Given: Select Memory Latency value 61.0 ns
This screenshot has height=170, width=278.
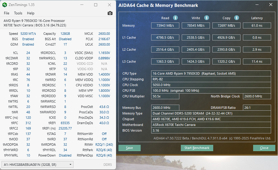Looking at the screenshot, I should pyautogui.click(x=257, y=25).
